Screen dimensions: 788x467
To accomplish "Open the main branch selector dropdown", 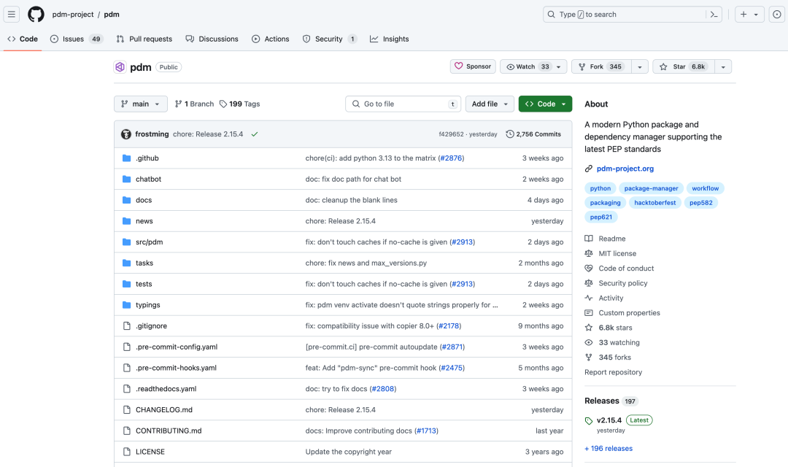I will 141,104.
